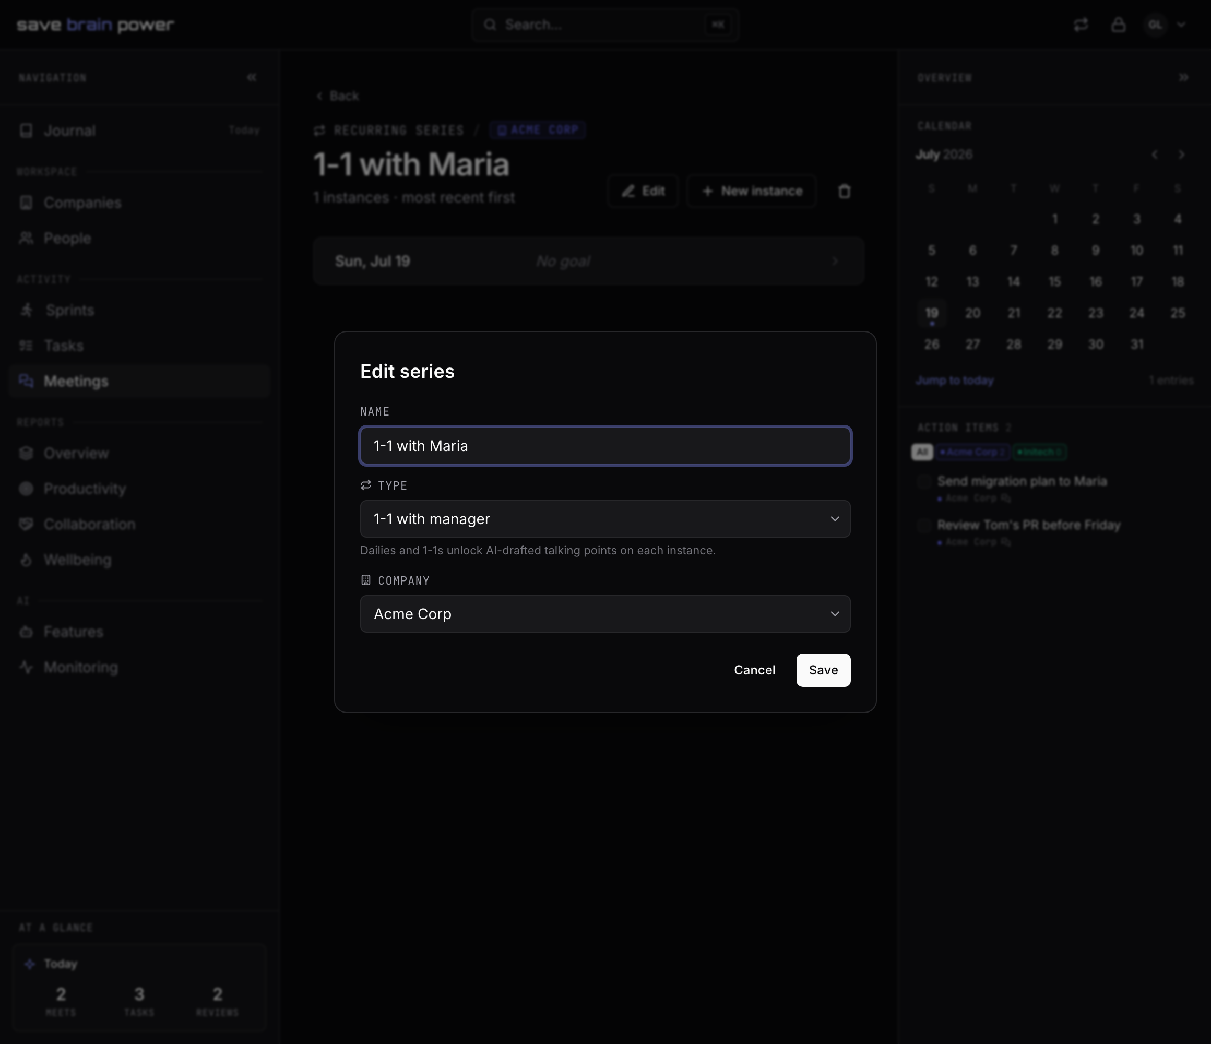This screenshot has height=1044, width=1211.
Task: Click the lock icon in header
Action: coord(1118,25)
